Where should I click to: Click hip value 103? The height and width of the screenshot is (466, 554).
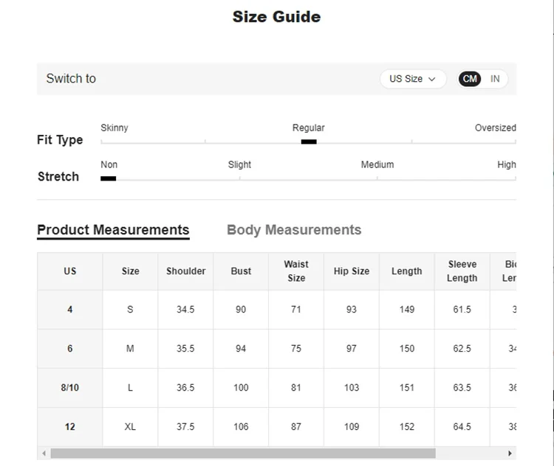pos(352,388)
